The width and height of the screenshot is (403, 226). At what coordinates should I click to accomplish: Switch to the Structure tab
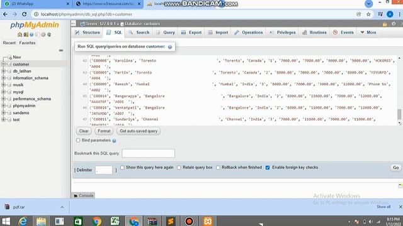88,33
